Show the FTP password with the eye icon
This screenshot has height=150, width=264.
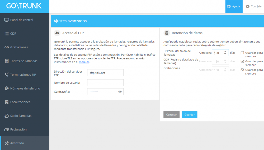click(x=120, y=92)
